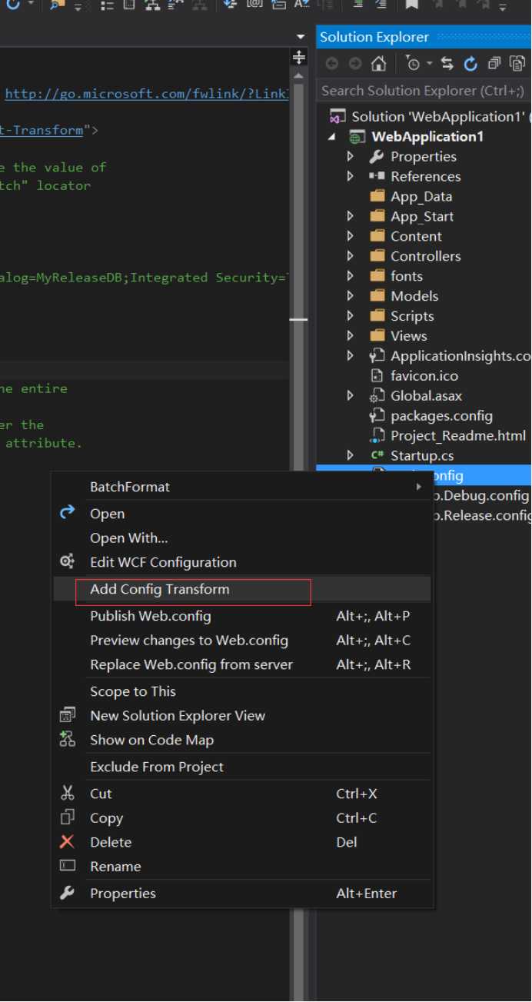Viewport: 532px width, 1002px height.
Task: Focus the Search Solution Explorer box
Action: [x=424, y=91]
